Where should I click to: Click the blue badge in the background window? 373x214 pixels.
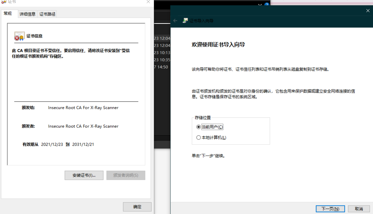point(267,5)
